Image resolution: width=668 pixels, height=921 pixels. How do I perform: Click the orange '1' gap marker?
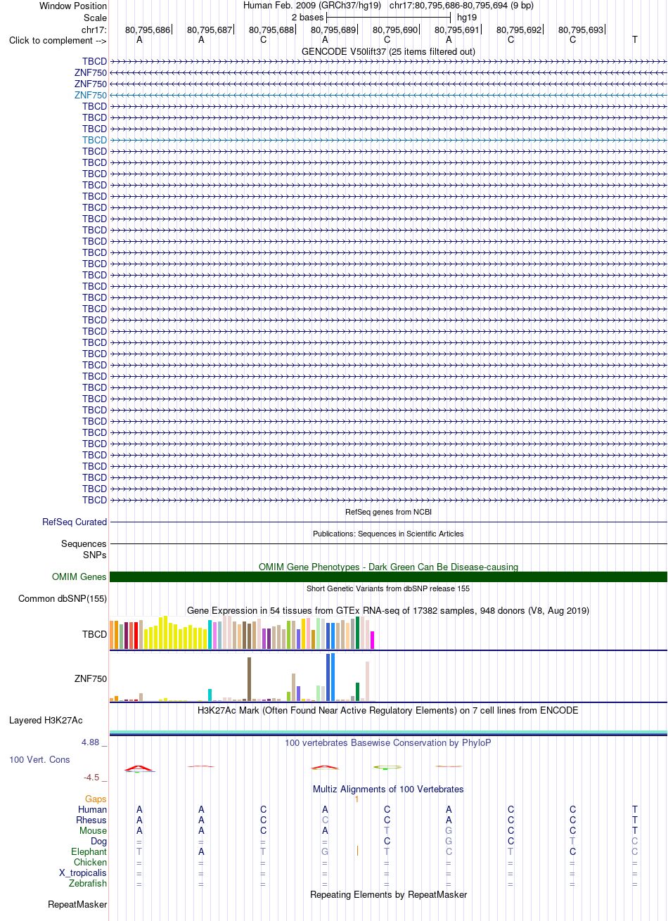coord(357,799)
